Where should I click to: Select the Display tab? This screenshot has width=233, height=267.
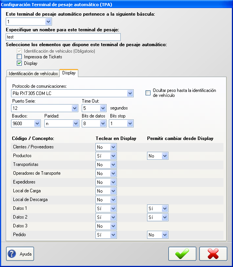click(69, 73)
